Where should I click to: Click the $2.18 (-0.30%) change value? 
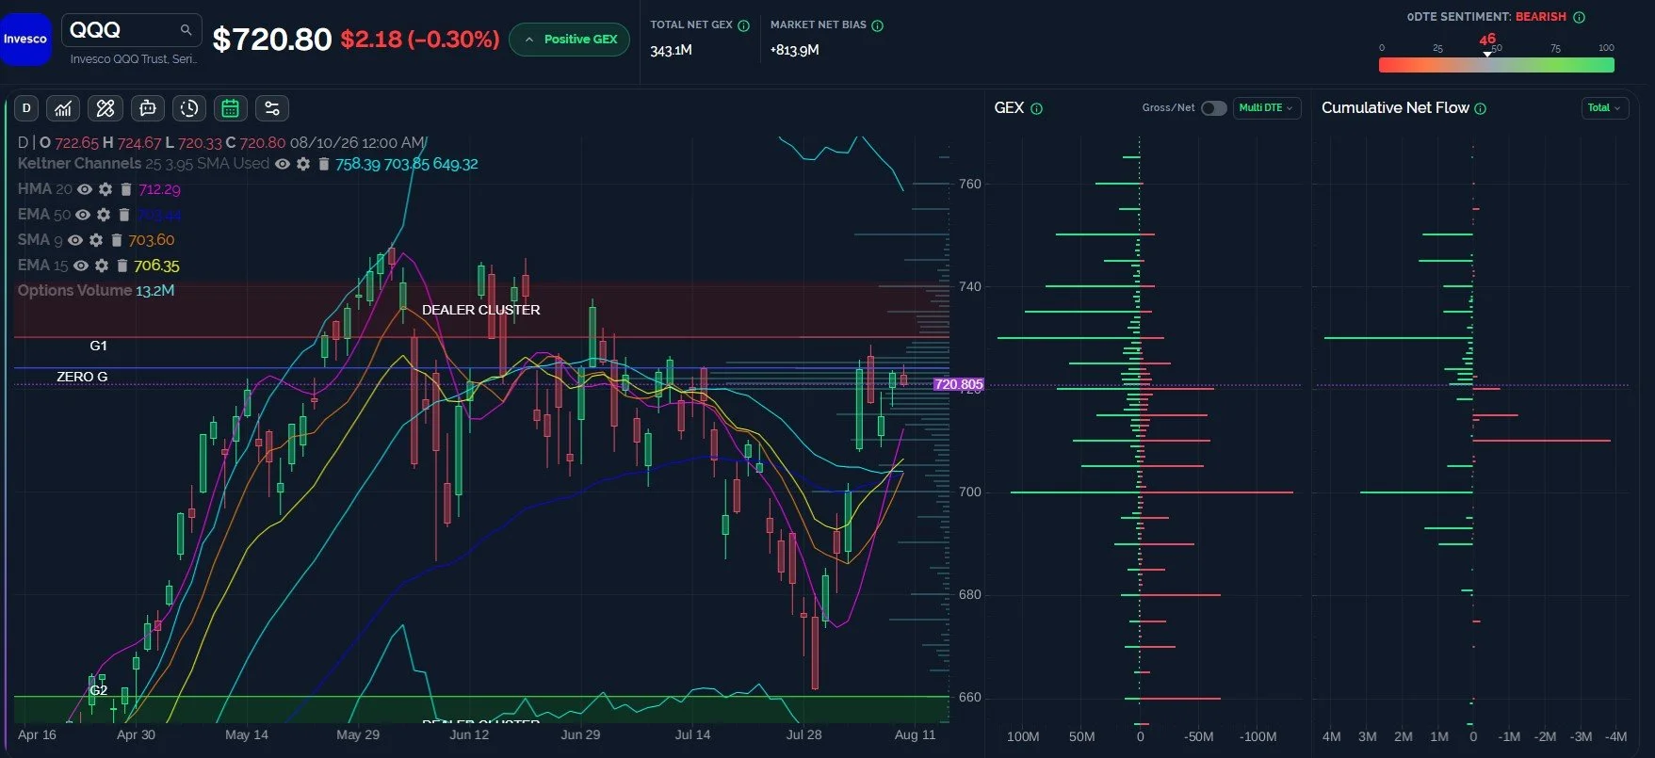420,40
